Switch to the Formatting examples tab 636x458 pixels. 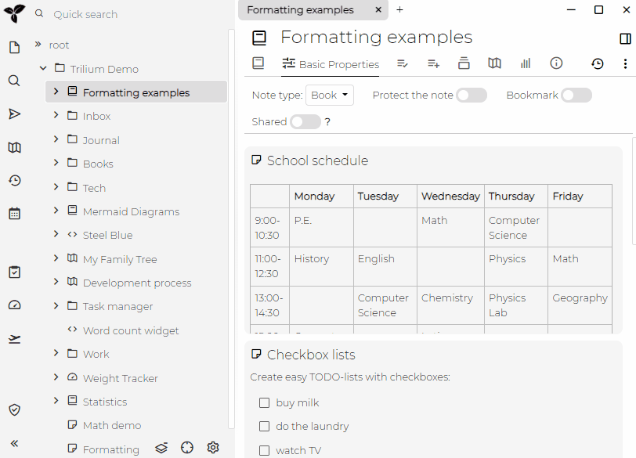[x=301, y=10]
